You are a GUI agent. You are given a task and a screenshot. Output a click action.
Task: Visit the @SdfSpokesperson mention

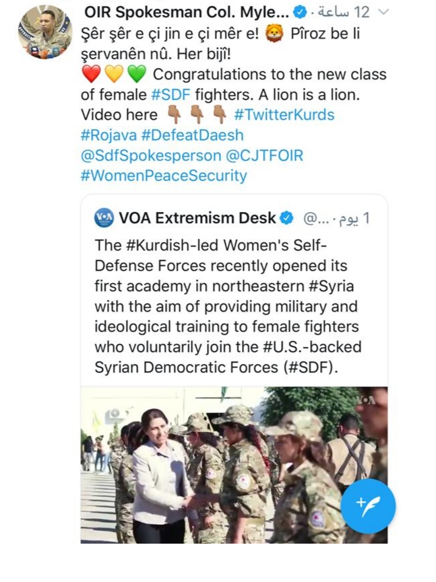pos(150,156)
